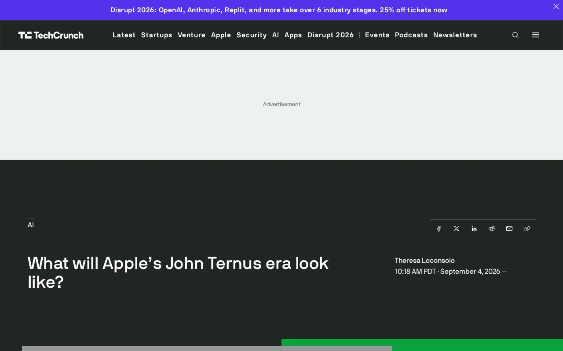This screenshot has height=351, width=563.
Task: Share article on Facebook
Action: (x=439, y=229)
